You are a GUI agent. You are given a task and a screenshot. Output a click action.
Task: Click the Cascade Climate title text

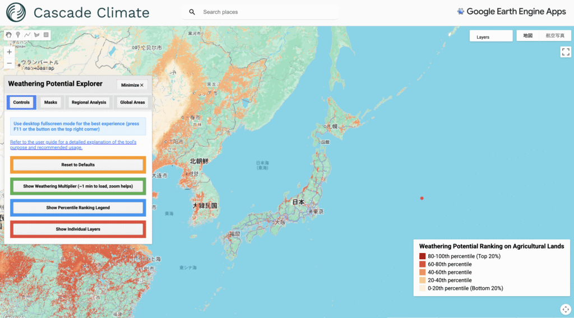click(91, 13)
